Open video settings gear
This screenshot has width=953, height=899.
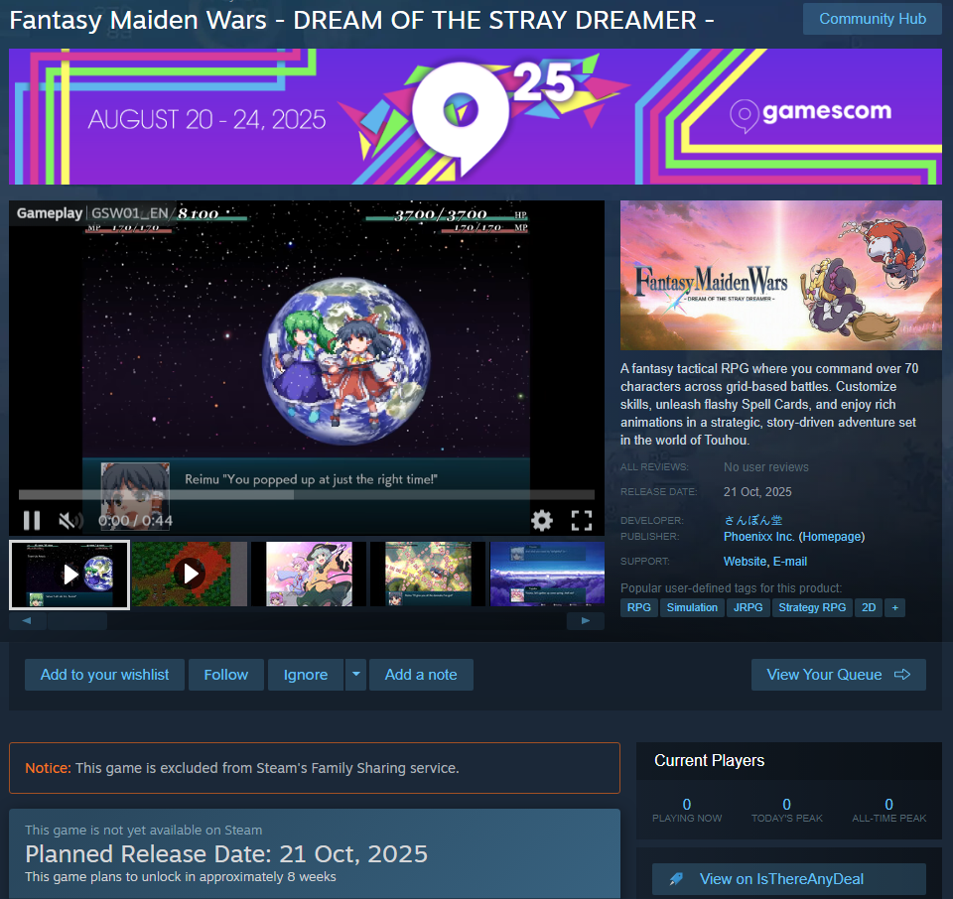pos(542,521)
